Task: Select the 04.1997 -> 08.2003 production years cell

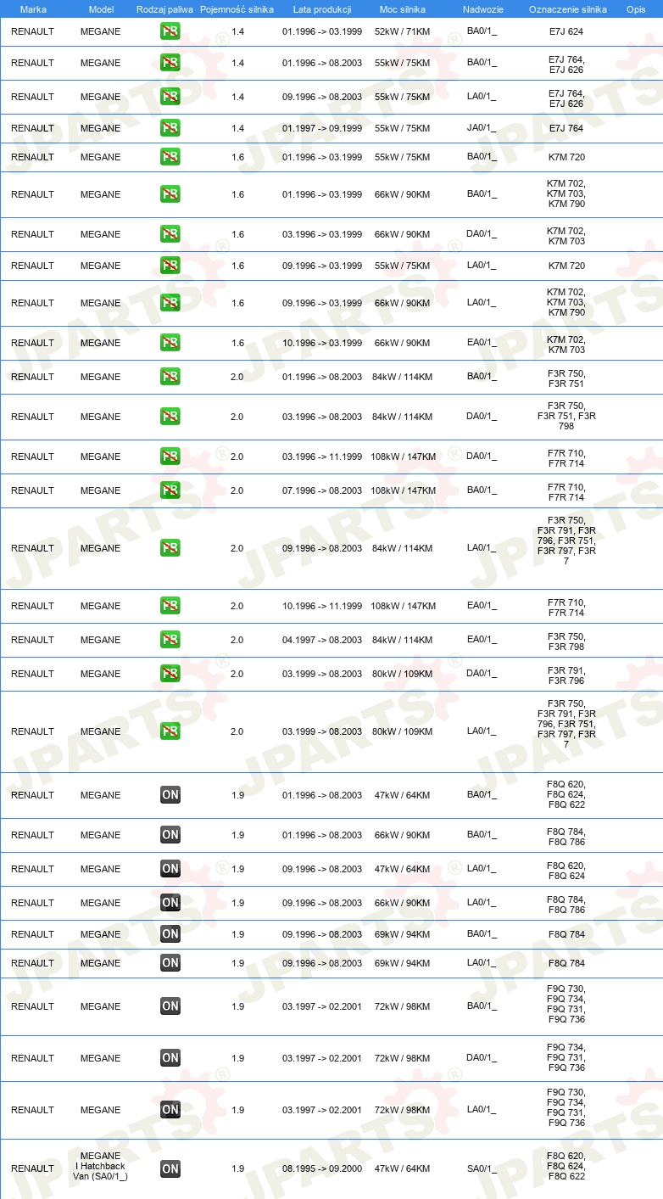Action: click(x=322, y=640)
